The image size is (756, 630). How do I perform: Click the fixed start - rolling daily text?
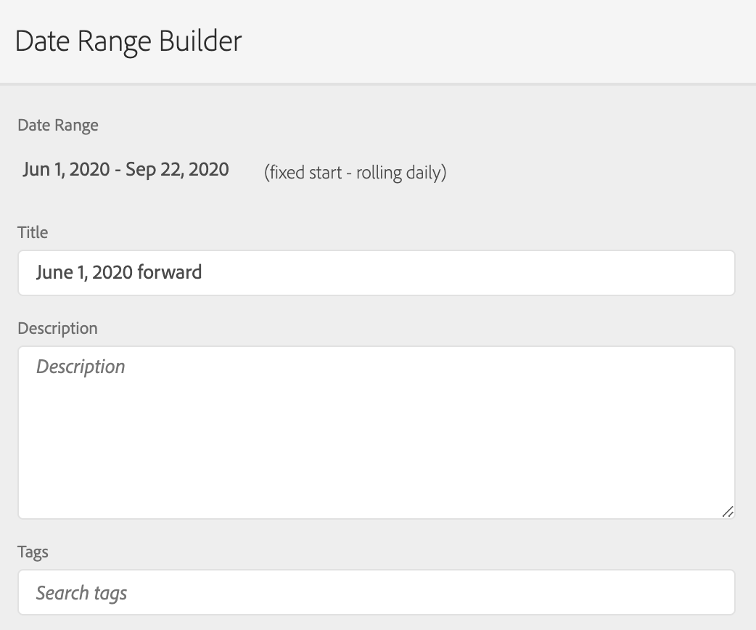[355, 173]
